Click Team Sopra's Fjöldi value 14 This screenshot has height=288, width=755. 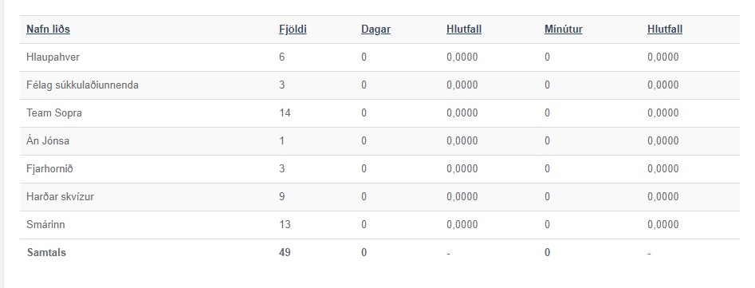click(x=285, y=113)
